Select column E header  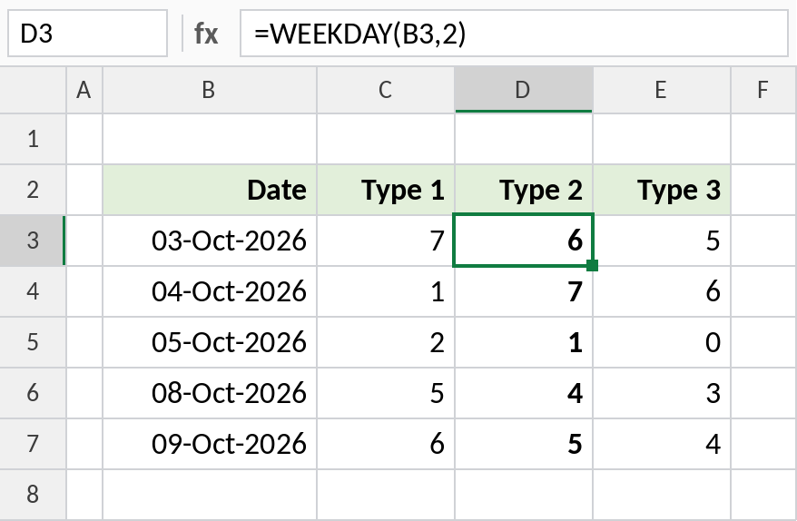[x=662, y=90]
